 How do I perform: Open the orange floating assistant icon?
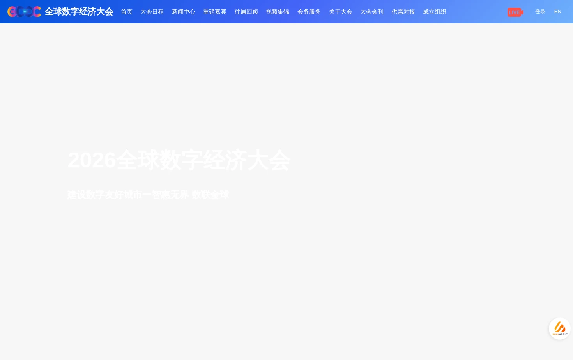click(560, 328)
